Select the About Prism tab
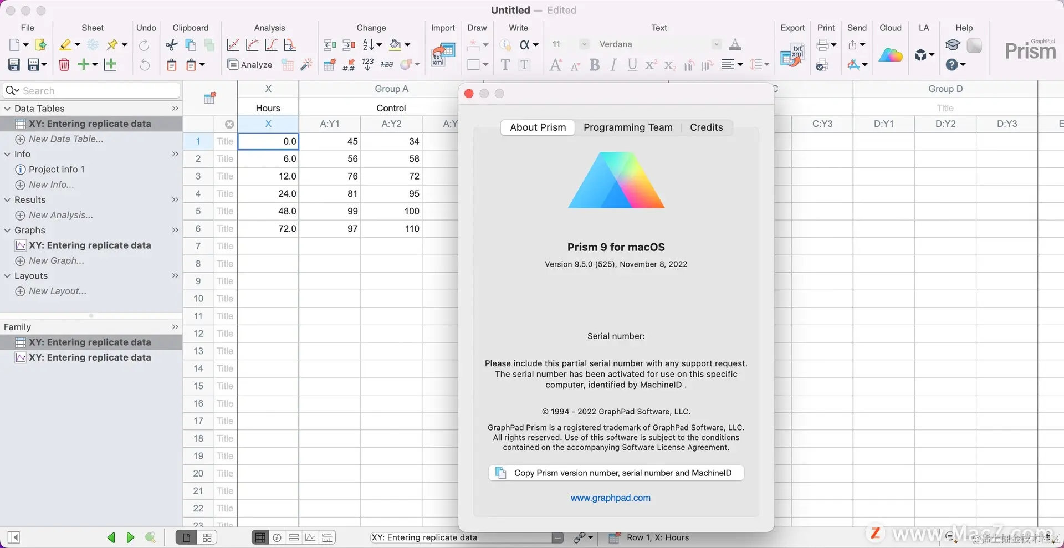Screen dimensions: 1064x548 tap(538, 127)
